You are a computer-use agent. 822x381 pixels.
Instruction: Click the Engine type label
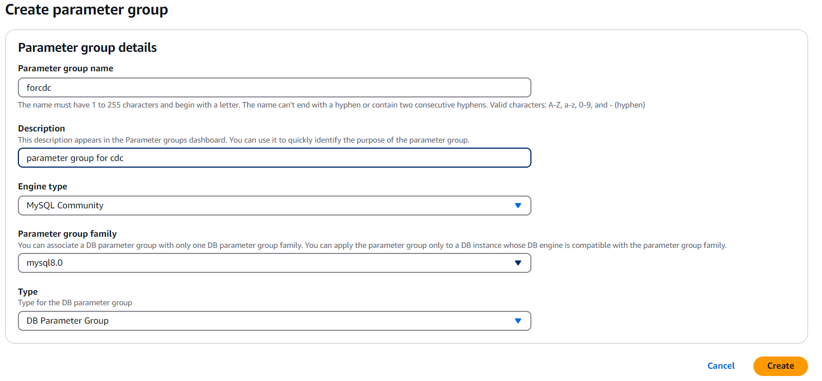pos(42,187)
